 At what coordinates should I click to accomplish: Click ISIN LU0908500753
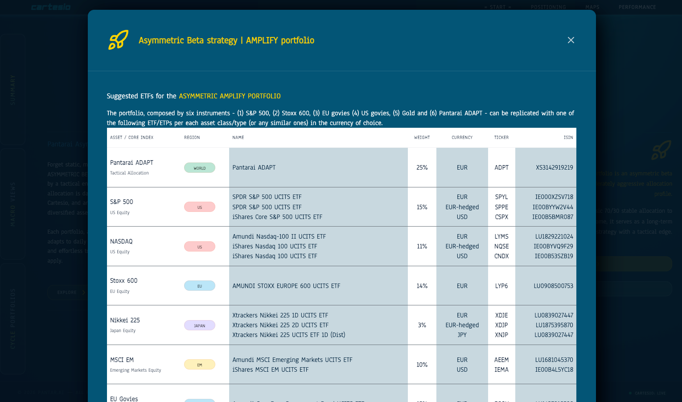tap(554, 286)
